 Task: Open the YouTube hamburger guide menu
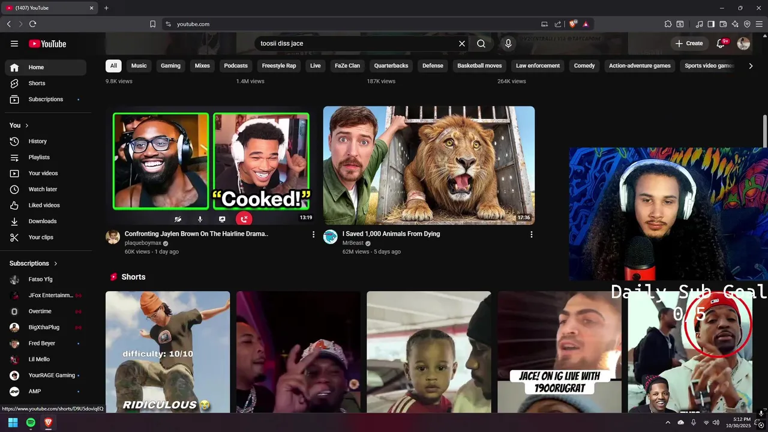click(14, 44)
